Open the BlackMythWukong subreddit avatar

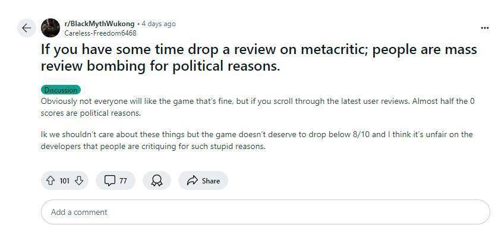coord(51,28)
